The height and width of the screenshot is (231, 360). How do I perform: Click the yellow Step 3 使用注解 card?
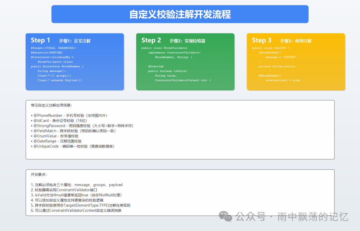pos(295,61)
